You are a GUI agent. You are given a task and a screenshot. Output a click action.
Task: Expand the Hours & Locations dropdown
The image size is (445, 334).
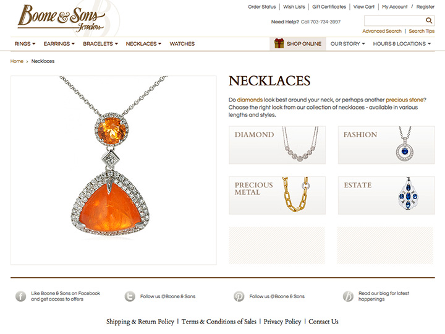click(x=402, y=44)
